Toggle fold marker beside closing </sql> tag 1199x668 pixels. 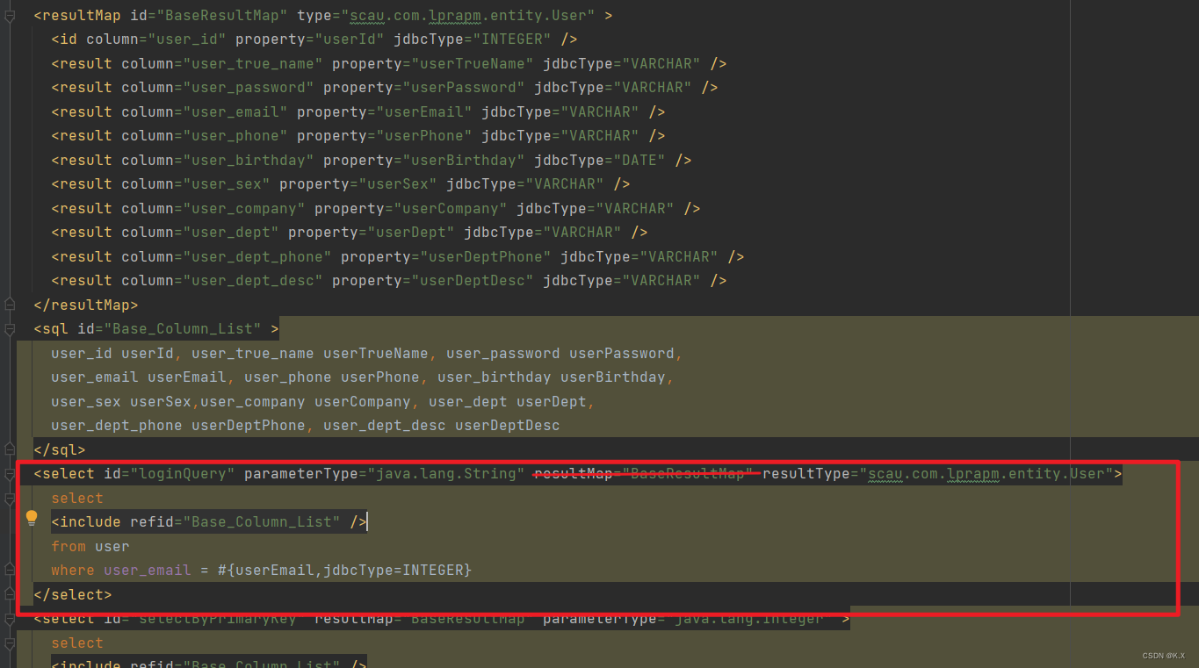(10, 449)
